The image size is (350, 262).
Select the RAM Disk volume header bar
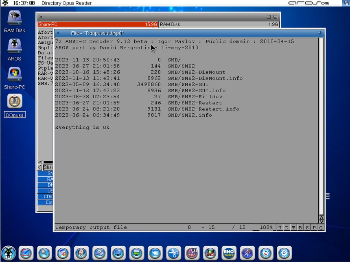point(219,24)
